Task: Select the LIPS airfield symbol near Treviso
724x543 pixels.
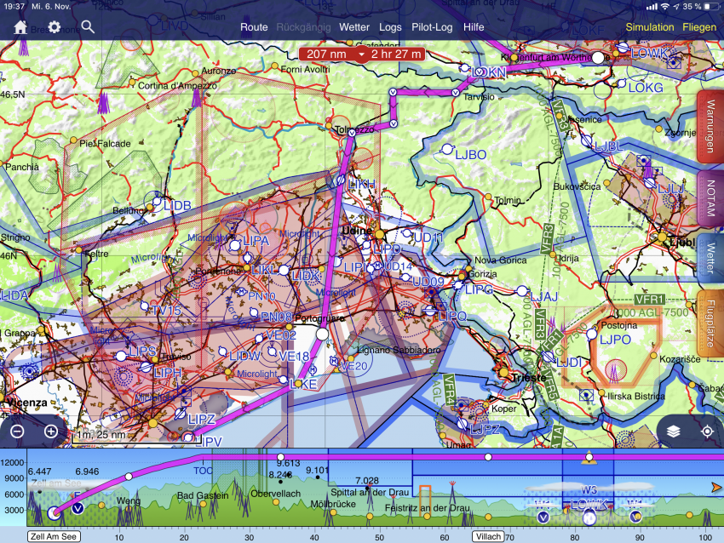Action: pyautogui.click(x=121, y=356)
